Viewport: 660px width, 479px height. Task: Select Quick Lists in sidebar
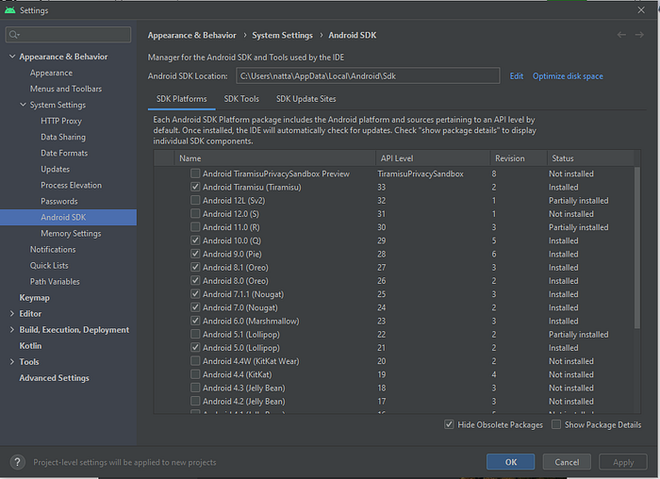[49, 266]
